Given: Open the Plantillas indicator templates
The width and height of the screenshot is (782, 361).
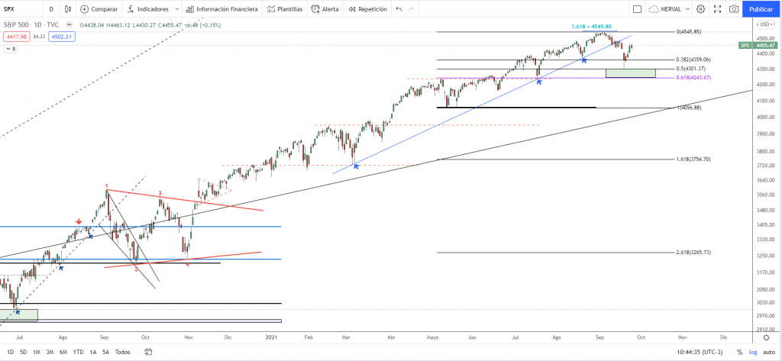Looking at the screenshot, I should click(284, 9).
